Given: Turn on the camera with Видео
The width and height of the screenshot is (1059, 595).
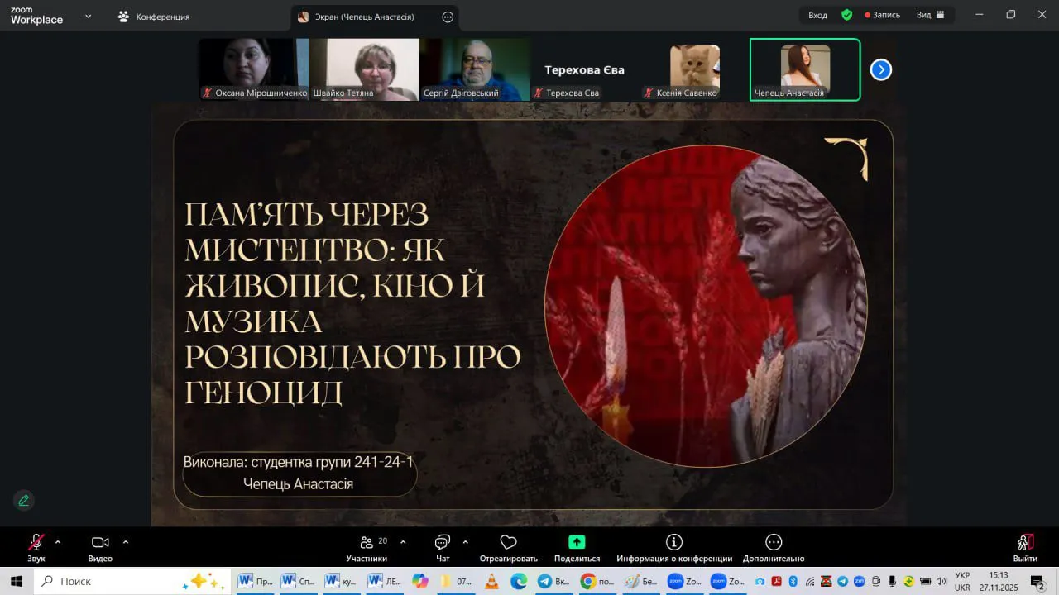Looking at the screenshot, I should (x=100, y=544).
